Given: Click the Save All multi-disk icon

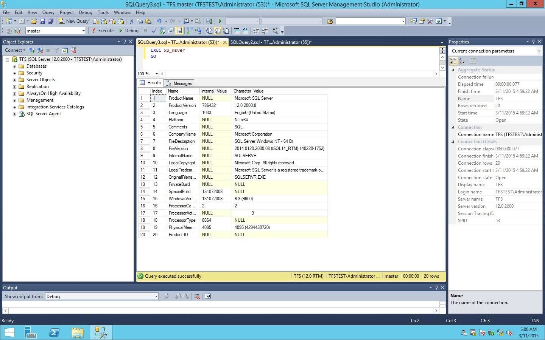Looking at the screenshot, I should [x=51, y=21].
